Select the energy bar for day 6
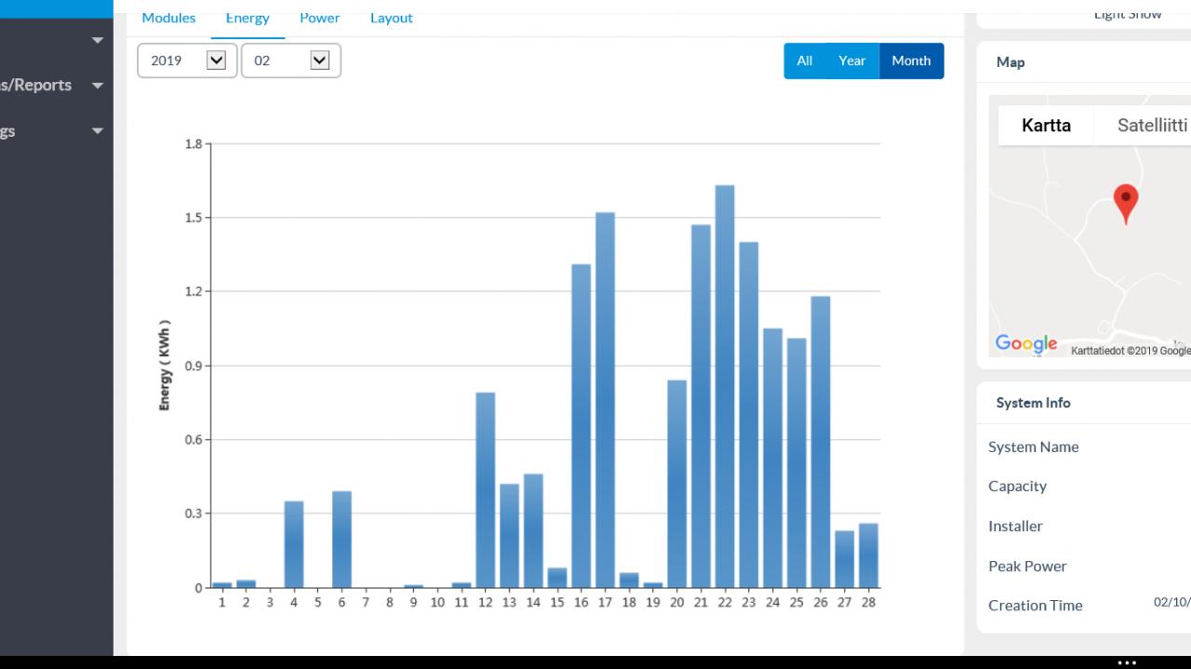 pos(341,540)
